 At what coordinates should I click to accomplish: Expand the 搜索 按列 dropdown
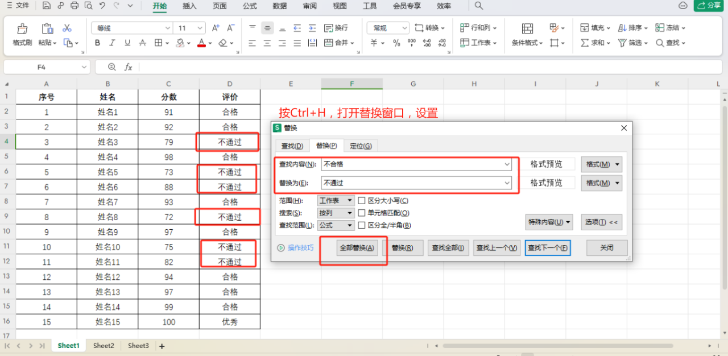pyautogui.click(x=336, y=213)
